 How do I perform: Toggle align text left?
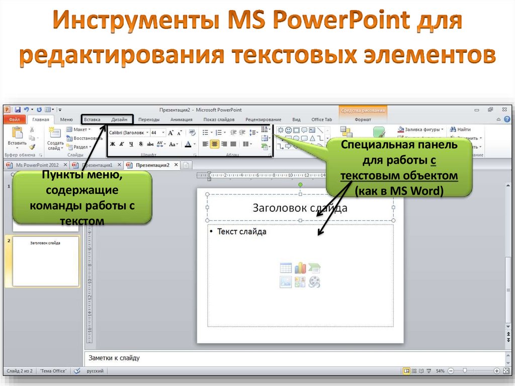point(206,144)
